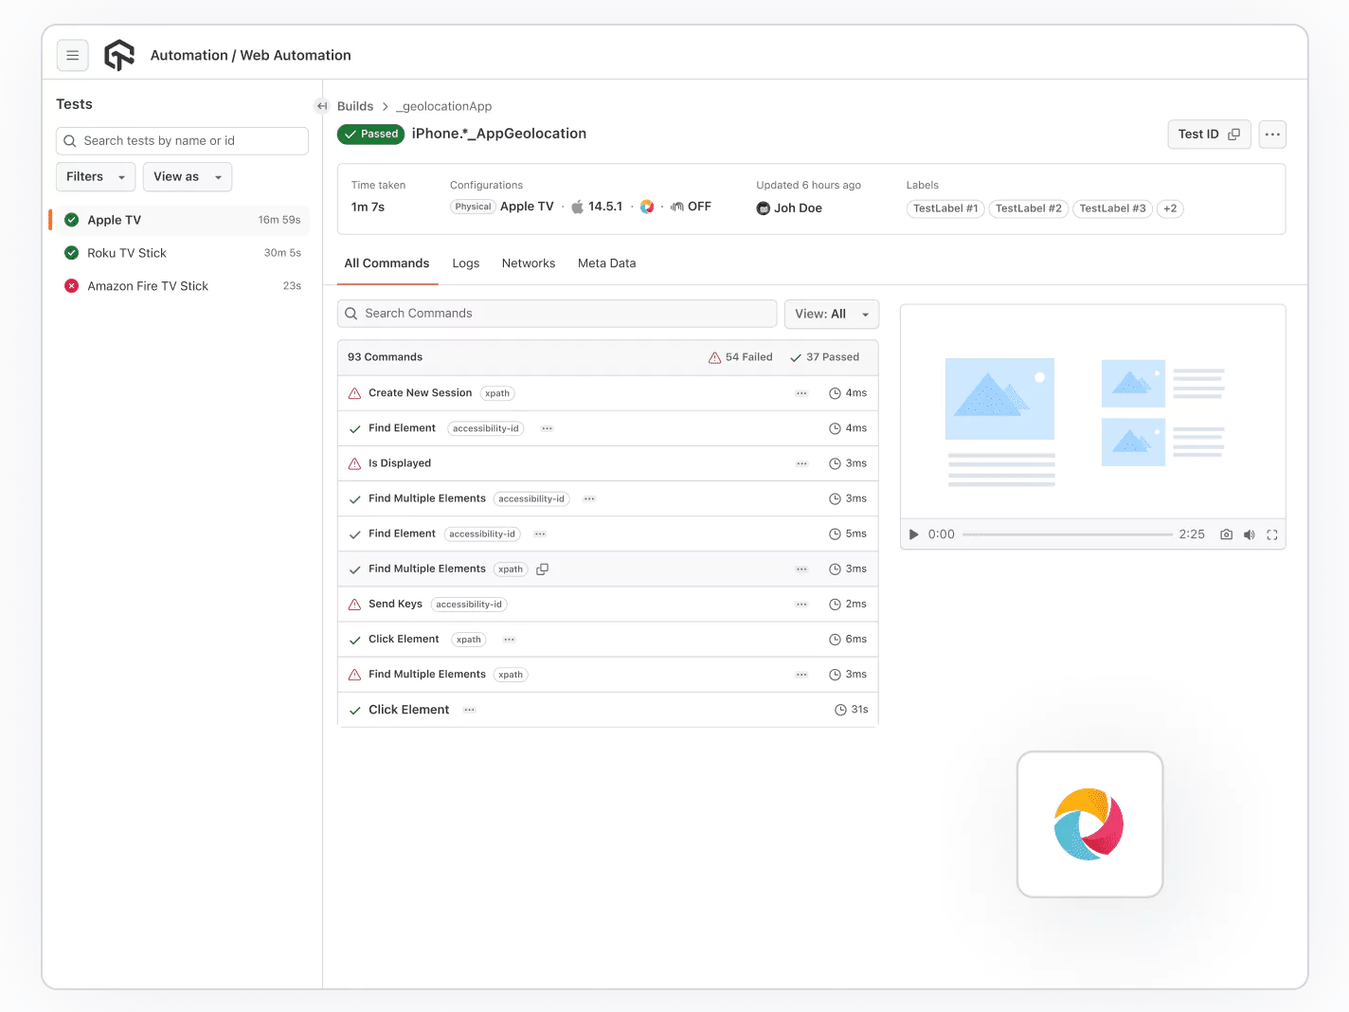Select the app logo in the header
The width and height of the screenshot is (1349, 1012).
118,54
